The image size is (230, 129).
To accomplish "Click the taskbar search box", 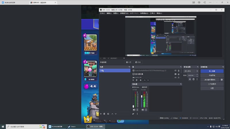I will pyautogui.click(x=26, y=127).
